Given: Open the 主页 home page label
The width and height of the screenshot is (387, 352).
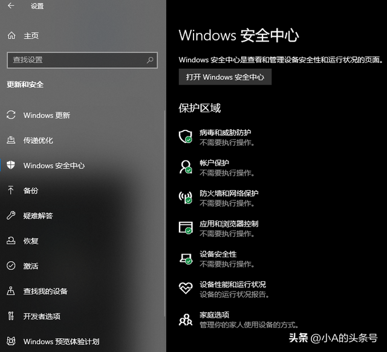Looking at the screenshot, I should pos(31,36).
